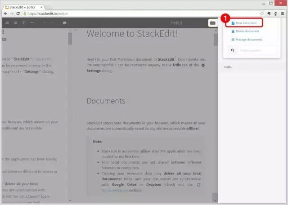The image size is (288, 205).
Task: Click the secure padlock icon in address bar
Action: [25, 13]
